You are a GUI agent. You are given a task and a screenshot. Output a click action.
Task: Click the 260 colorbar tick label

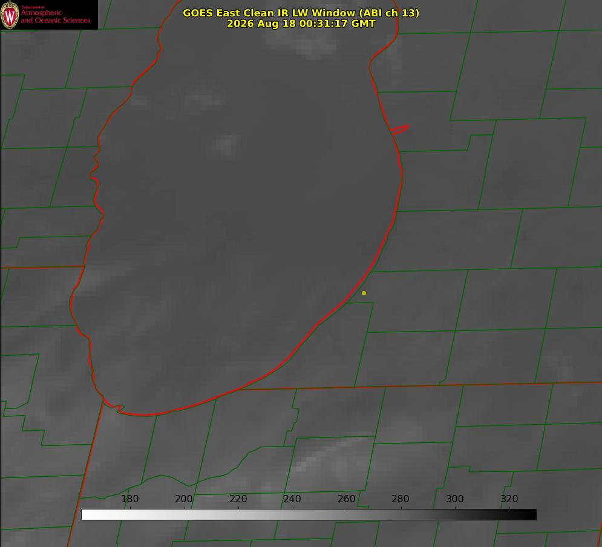click(x=346, y=499)
